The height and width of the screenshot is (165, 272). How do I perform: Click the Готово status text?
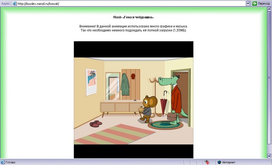pos(11,162)
